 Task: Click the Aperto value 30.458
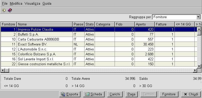148,44
